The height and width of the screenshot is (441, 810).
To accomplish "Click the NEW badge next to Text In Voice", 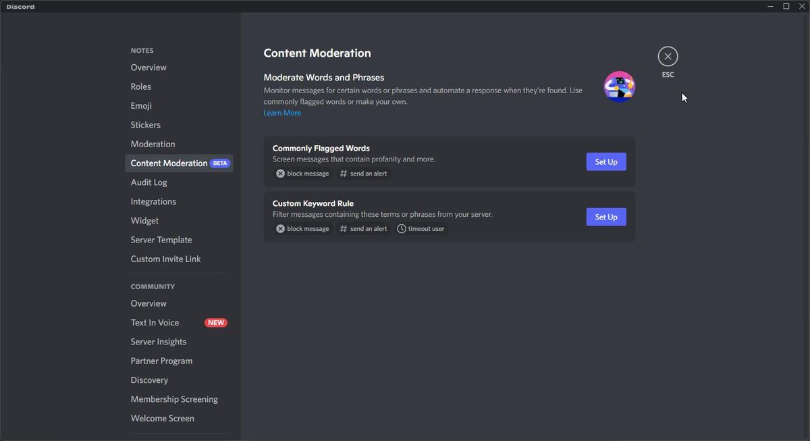I will [x=216, y=322].
